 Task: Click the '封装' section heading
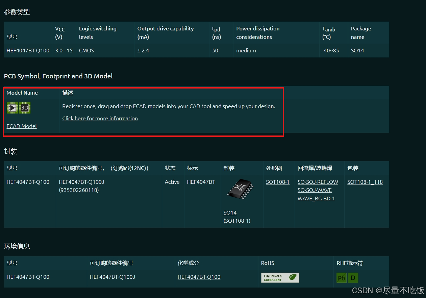[10, 151]
